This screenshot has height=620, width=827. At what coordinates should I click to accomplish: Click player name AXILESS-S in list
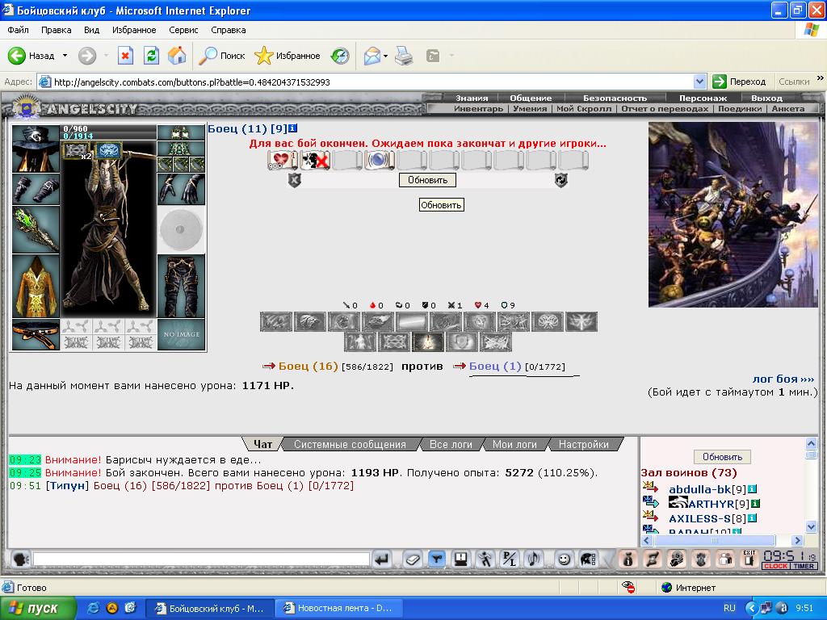[699, 519]
